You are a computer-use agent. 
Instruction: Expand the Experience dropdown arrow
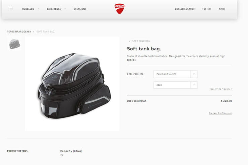click(x=65, y=9)
